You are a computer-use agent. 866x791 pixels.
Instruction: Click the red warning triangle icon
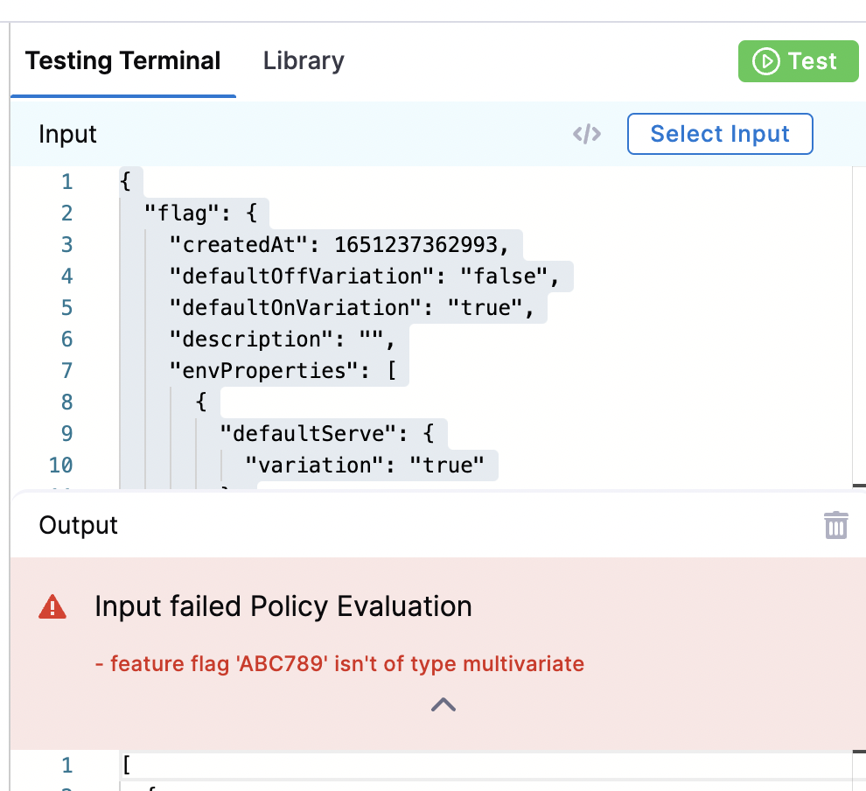pos(53,606)
